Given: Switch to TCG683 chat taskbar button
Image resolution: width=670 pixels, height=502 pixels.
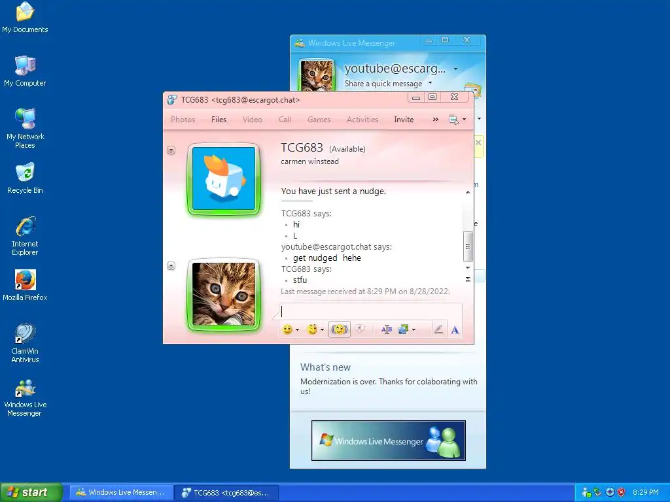Looking at the screenshot, I should click(x=226, y=493).
